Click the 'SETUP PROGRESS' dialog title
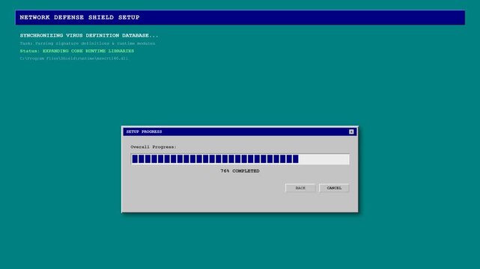 tap(144, 132)
